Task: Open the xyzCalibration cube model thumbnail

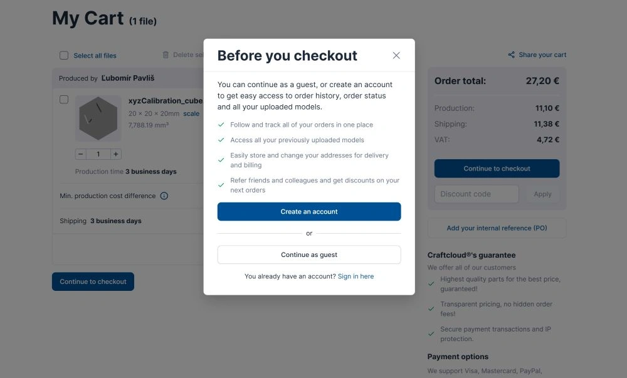Action: tap(98, 118)
